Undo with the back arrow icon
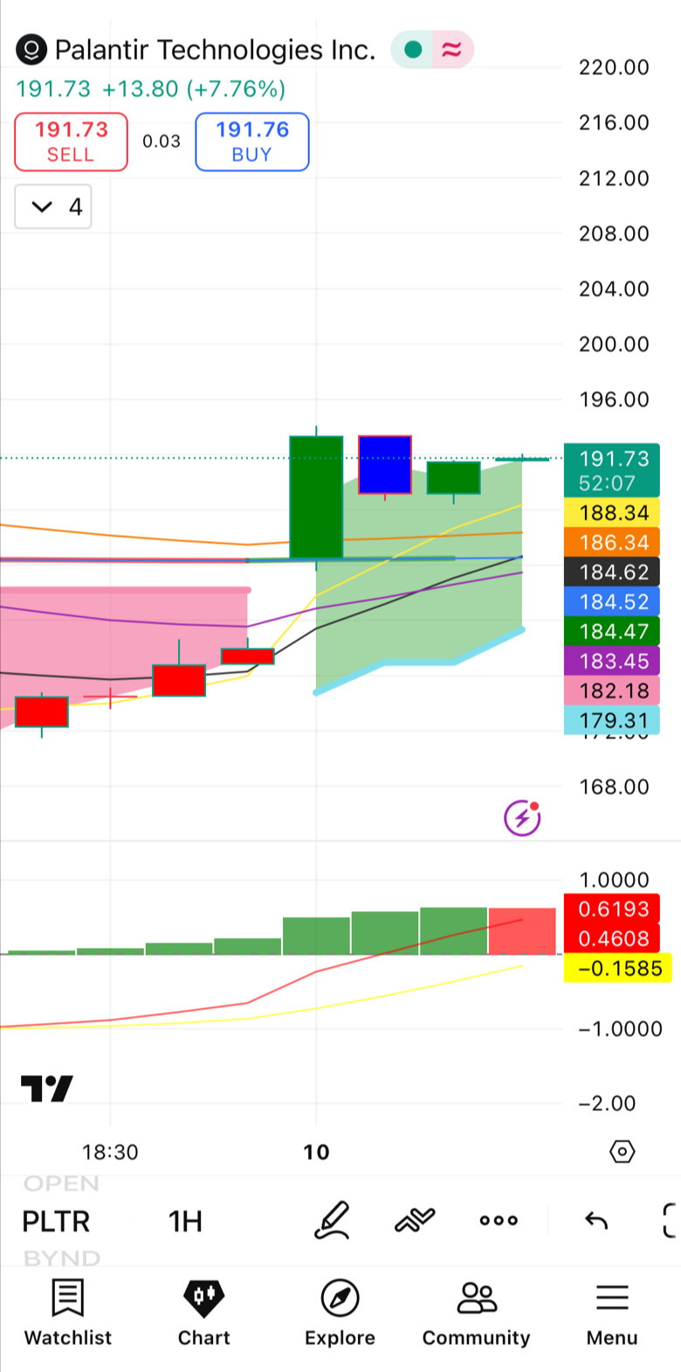 coord(596,1220)
